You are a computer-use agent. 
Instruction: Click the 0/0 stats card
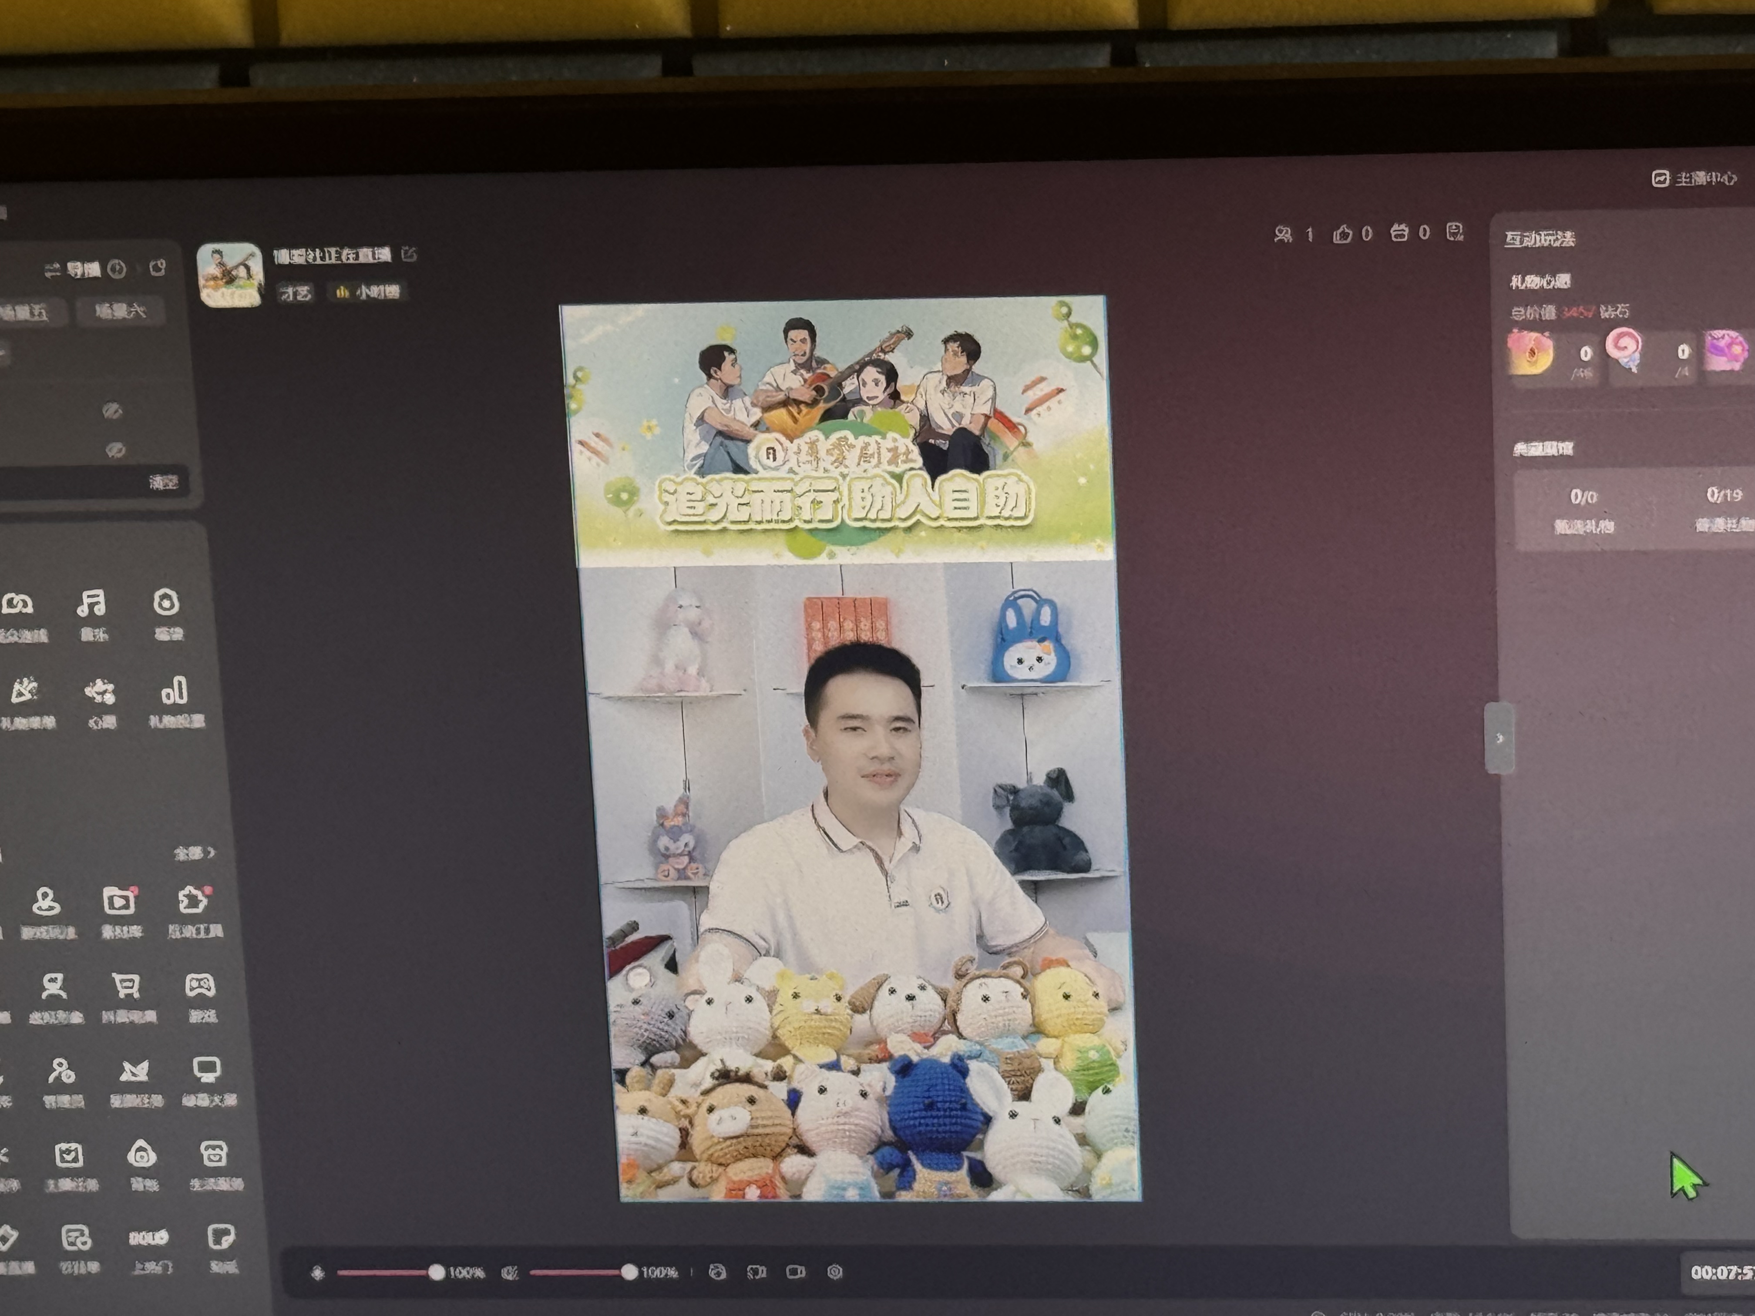point(1584,509)
